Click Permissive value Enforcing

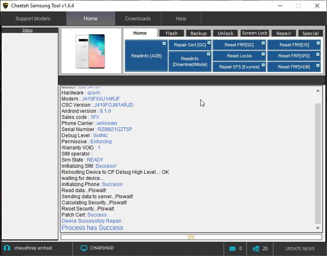101,142
